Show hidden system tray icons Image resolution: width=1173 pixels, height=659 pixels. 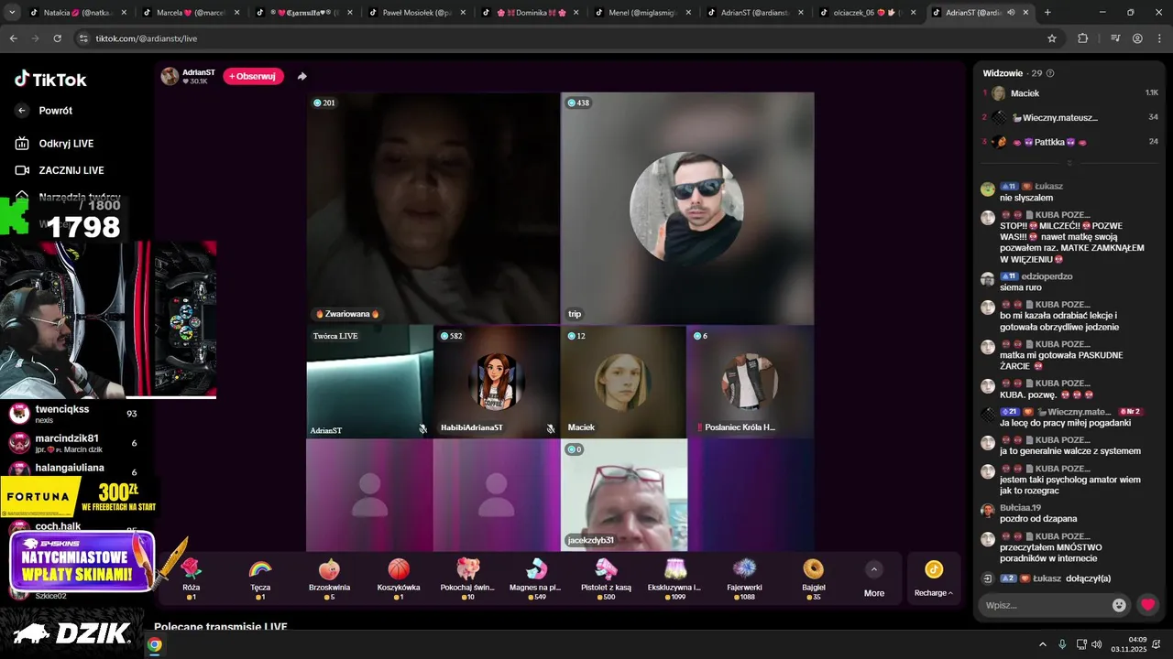1042,644
